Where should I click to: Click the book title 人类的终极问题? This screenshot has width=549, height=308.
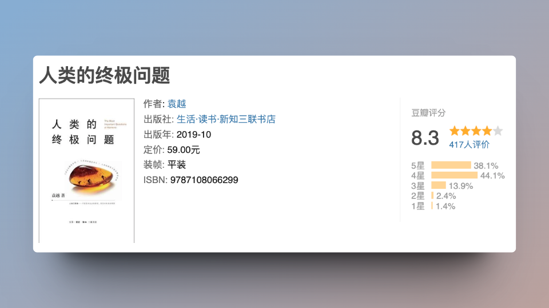[104, 75]
